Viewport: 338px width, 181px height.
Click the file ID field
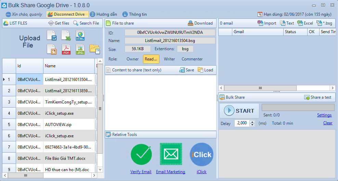pyautogui.click(x=170, y=32)
